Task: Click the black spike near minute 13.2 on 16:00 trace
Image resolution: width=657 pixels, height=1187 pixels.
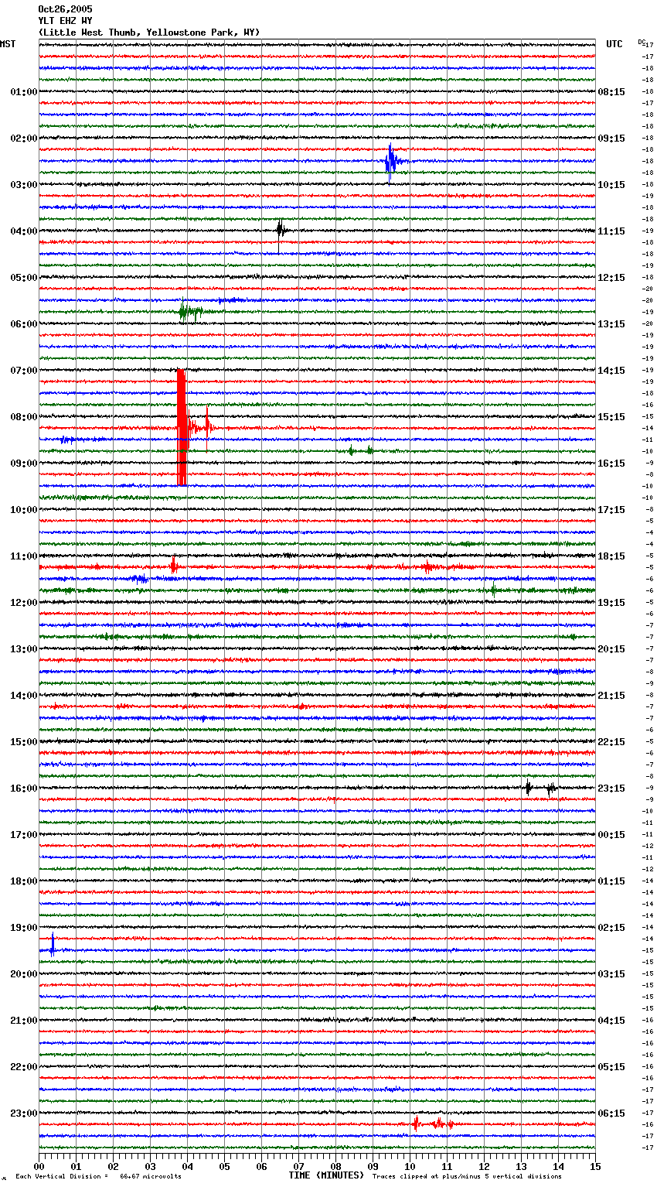Action: 528,788
